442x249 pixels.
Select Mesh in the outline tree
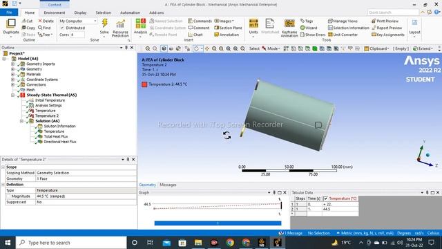(x=30, y=90)
